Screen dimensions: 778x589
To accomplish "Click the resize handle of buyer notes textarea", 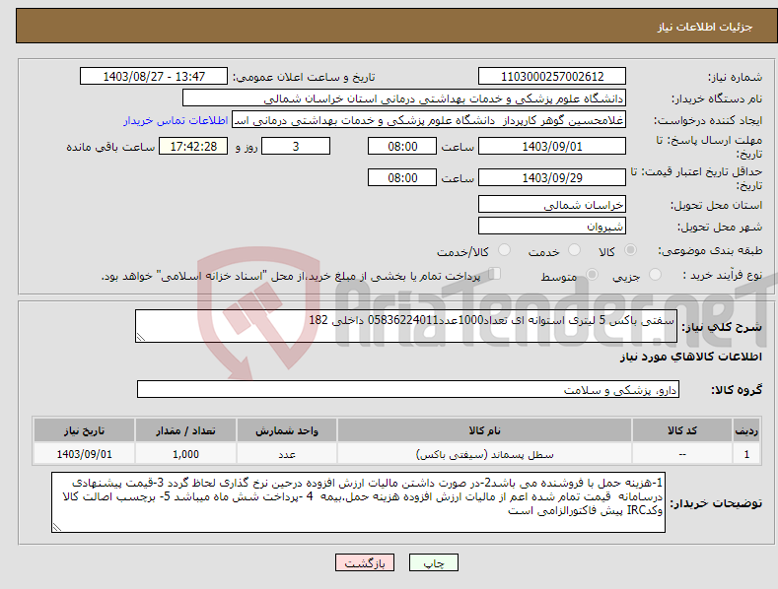I will tap(57, 527).
